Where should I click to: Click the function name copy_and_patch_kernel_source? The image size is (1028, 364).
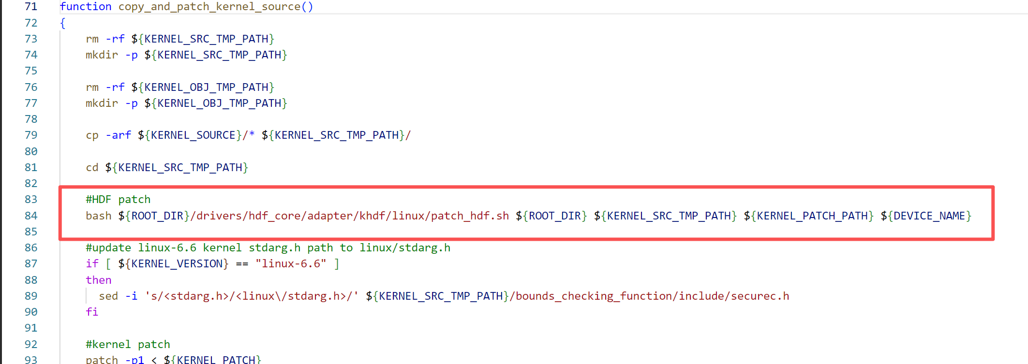point(209,7)
